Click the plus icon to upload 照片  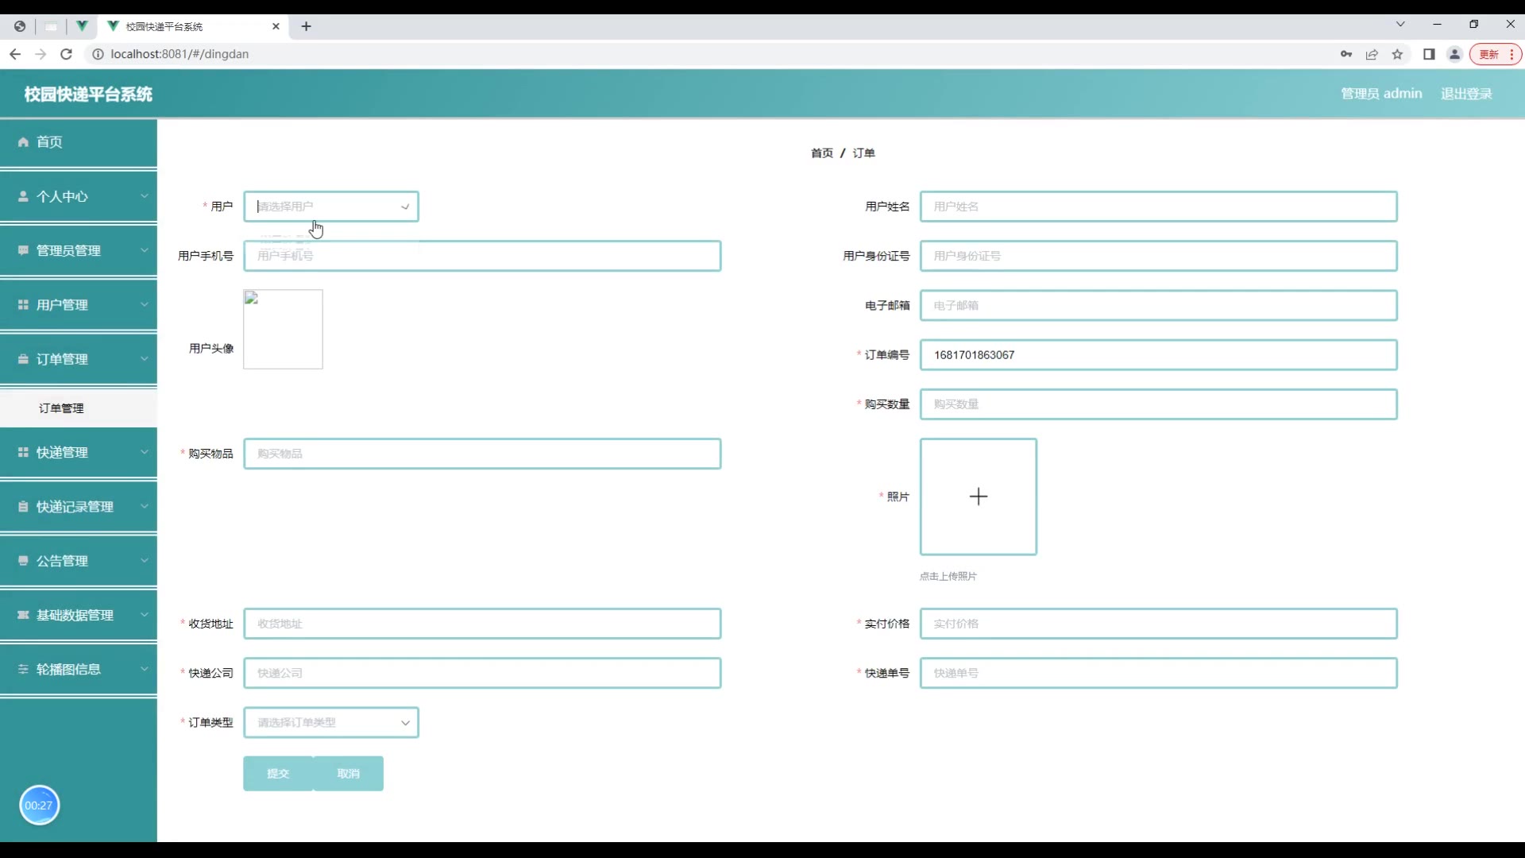(978, 497)
